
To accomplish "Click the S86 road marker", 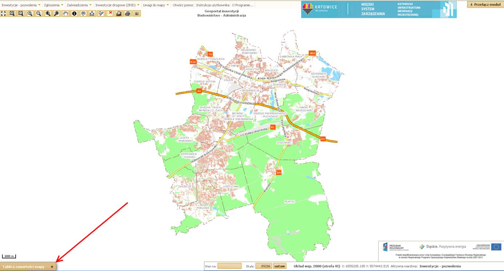I will pyautogui.click(x=312, y=53).
